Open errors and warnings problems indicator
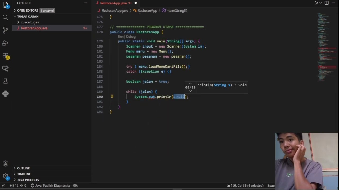The height and width of the screenshot is (190, 339). [18, 186]
